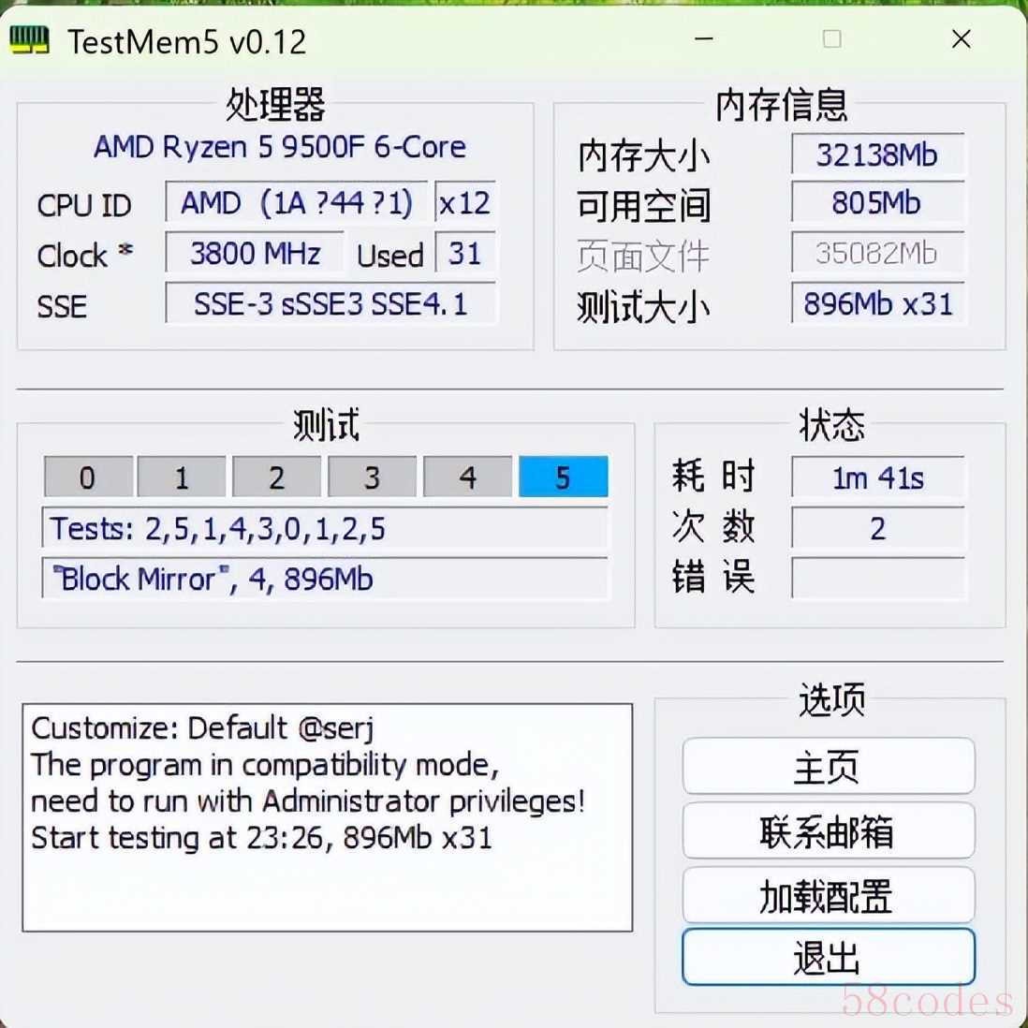Click the 内存大小 value '32138Mb'
Screen dimensions: 1028x1028
[877, 154]
